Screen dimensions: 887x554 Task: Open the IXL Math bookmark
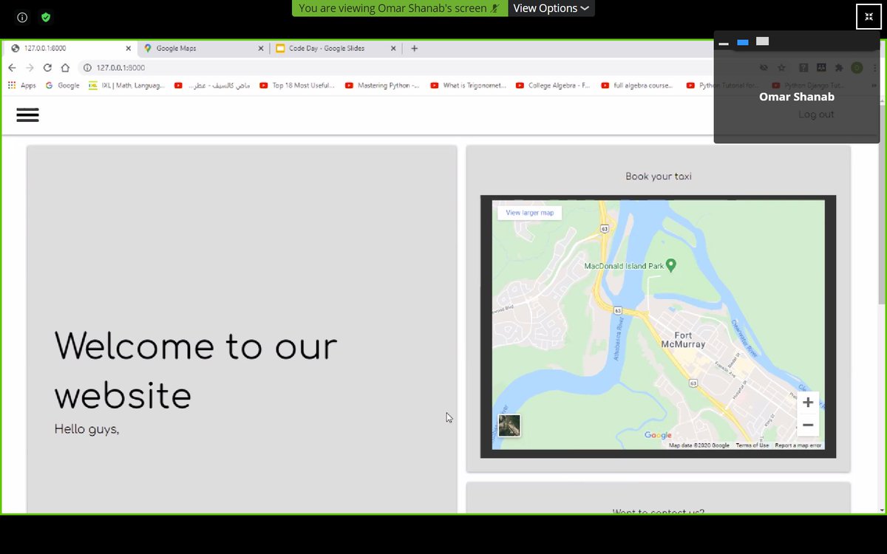click(126, 86)
